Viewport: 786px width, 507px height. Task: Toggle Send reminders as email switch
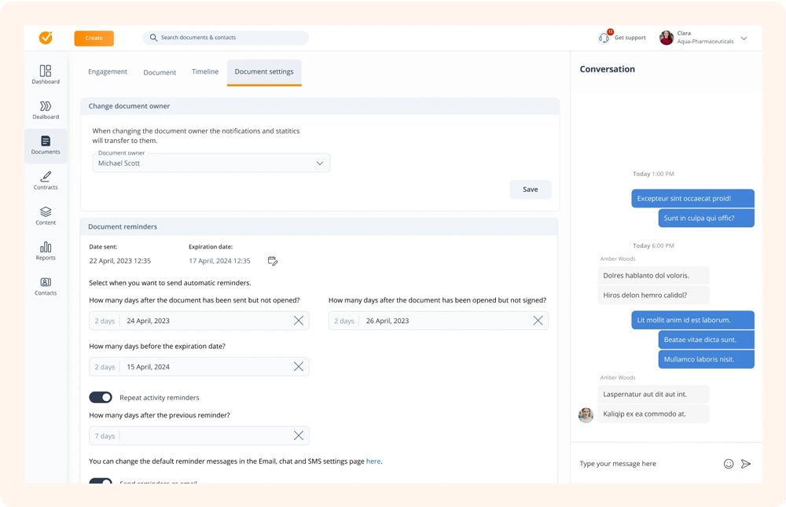point(101,481)
